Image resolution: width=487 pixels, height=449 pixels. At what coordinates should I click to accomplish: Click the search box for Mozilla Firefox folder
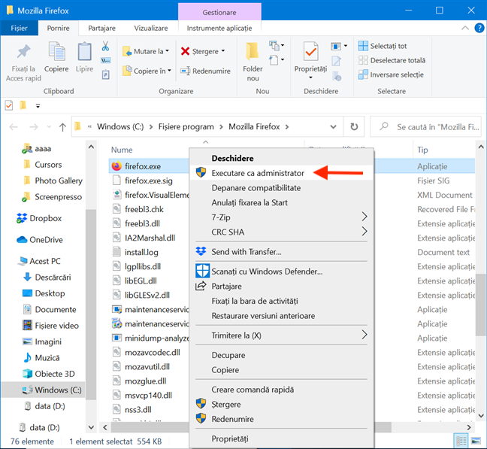coord(425,127)
